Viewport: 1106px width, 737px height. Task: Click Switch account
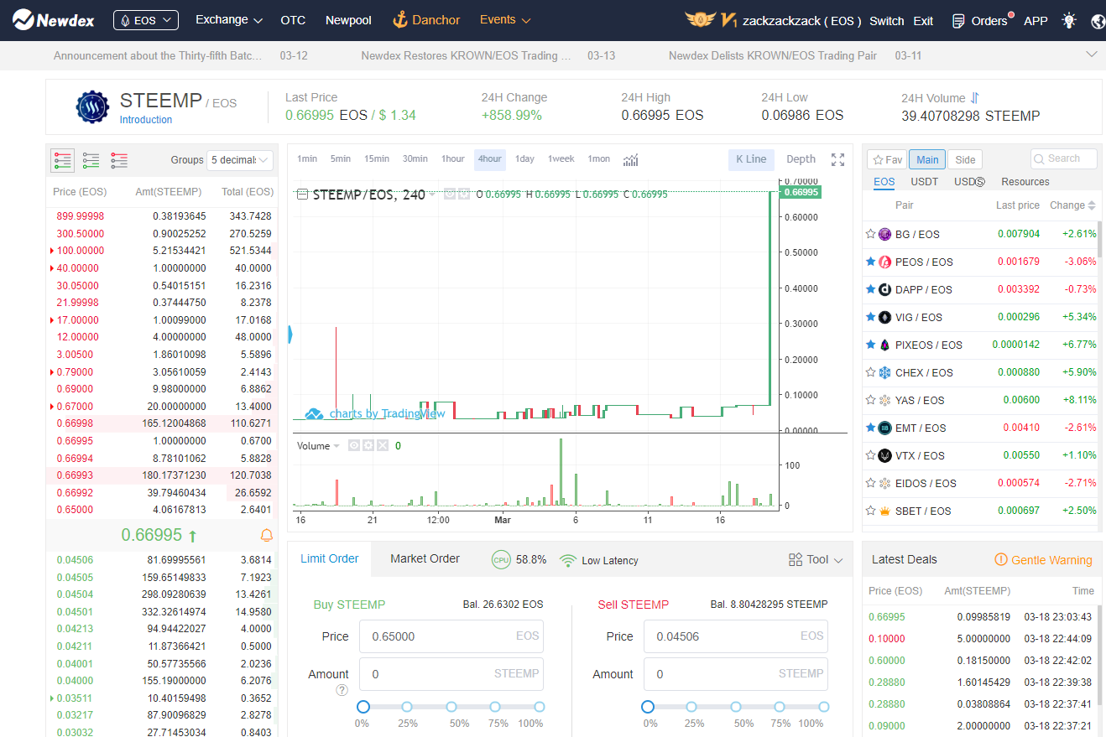point(887,21)
